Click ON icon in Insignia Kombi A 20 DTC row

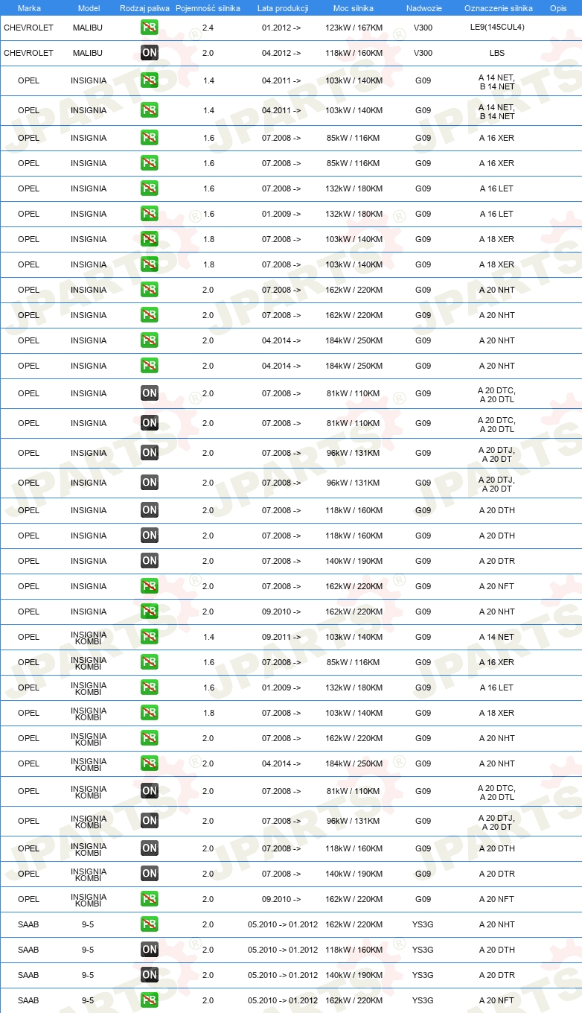[150, 791]
